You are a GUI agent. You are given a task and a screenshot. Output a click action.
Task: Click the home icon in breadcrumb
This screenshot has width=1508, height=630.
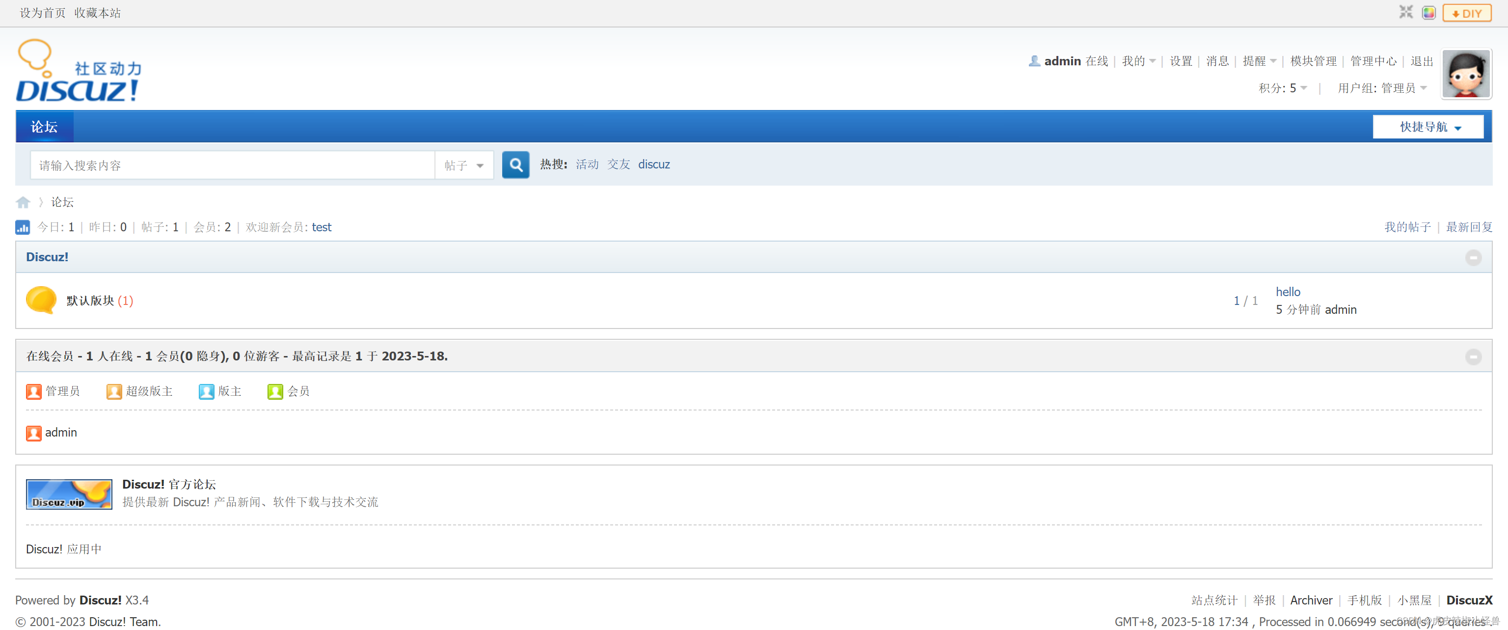pos(23,203)
